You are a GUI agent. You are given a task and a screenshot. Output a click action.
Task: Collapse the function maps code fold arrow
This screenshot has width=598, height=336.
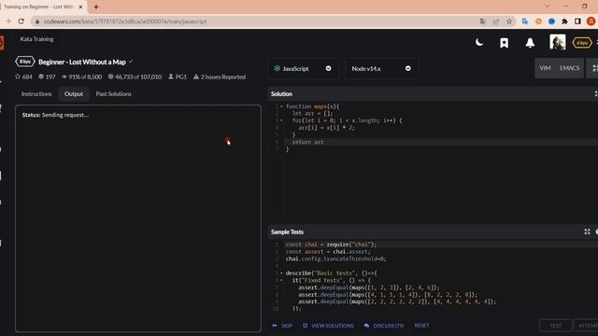click(x=281, y=106)
